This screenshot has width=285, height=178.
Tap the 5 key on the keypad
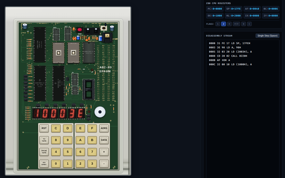(68, 152)
